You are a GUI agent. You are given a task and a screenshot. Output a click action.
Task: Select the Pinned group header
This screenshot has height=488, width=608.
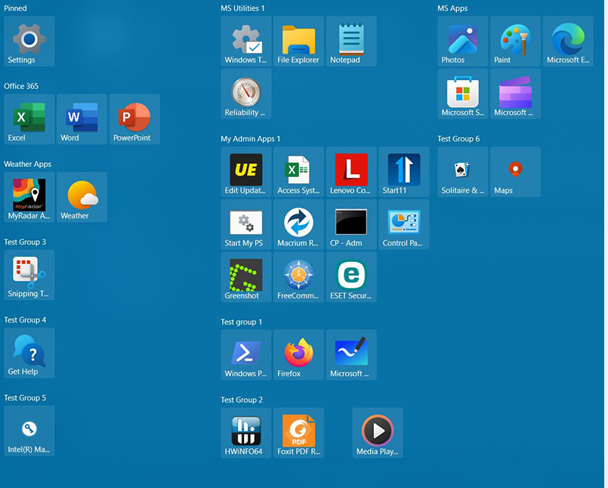click(x=15, y=8)
